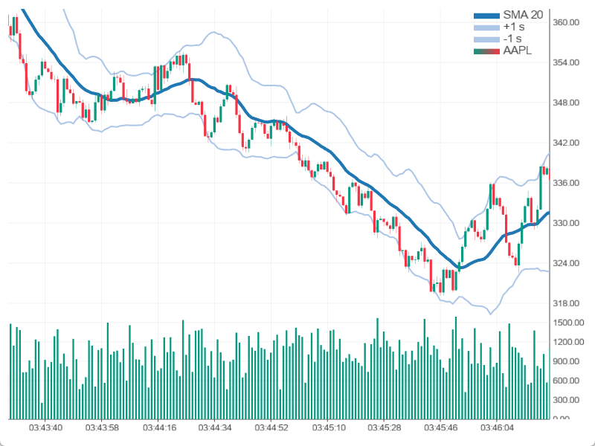Select the 03:43:58 time axis label
Viewport: 595px width, 446px height.
(x=103, y=428)
